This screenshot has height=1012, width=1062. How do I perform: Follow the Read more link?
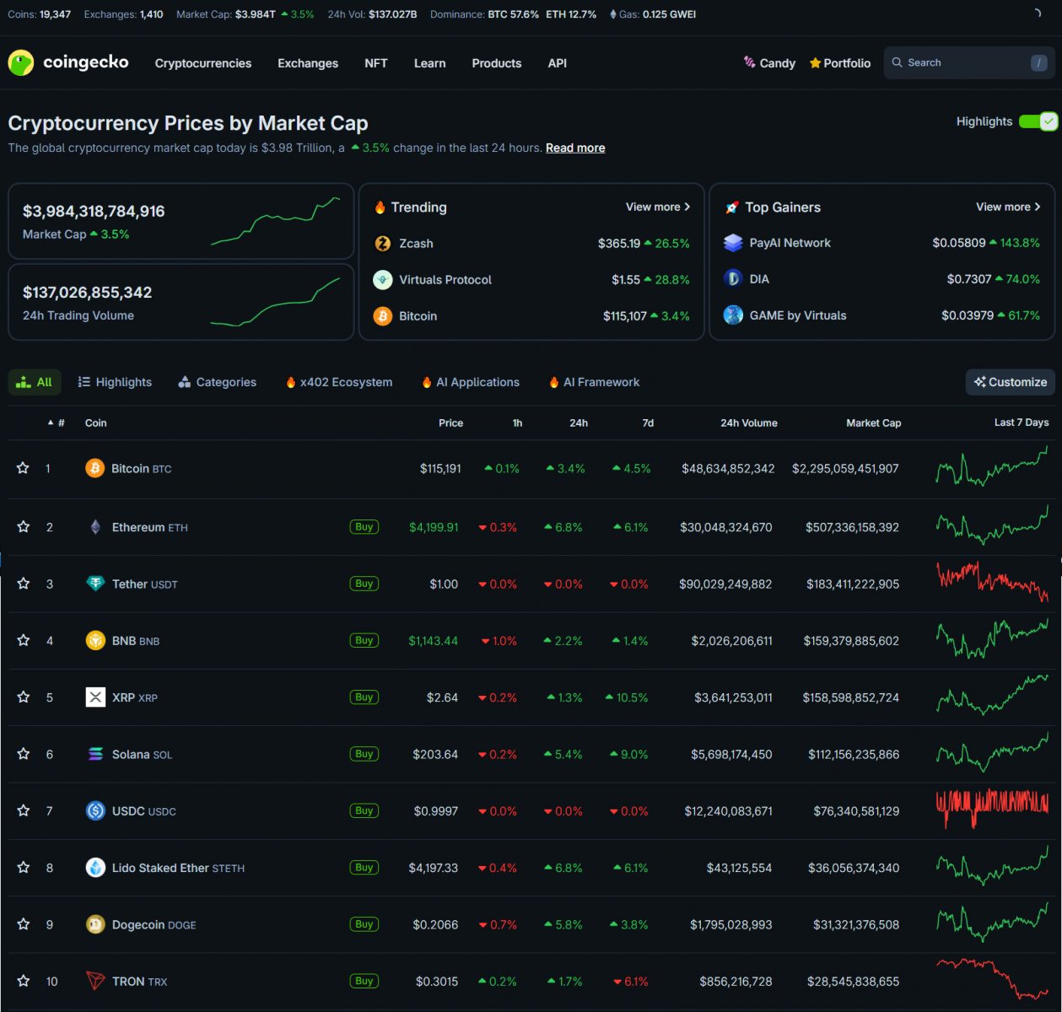tap(575, 148)
